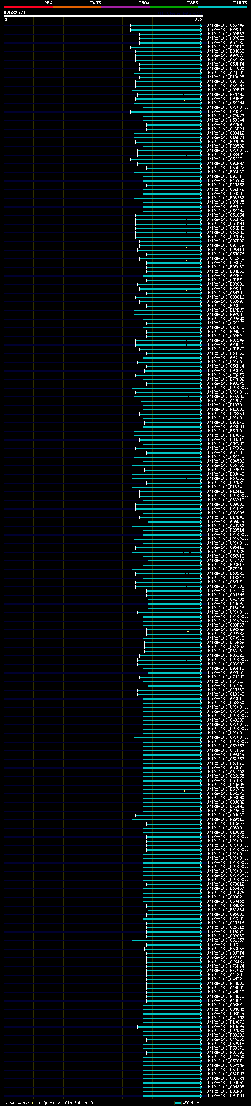Select hit label UniRef100_A7QIU1
251x1106 pixels.
(x=225, y=73)
